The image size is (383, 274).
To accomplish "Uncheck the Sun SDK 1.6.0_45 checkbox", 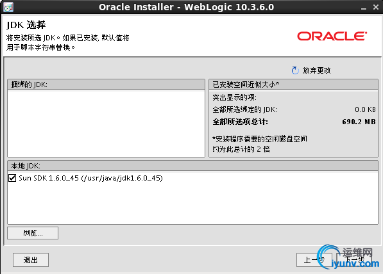I will click(x=12, y=178).
